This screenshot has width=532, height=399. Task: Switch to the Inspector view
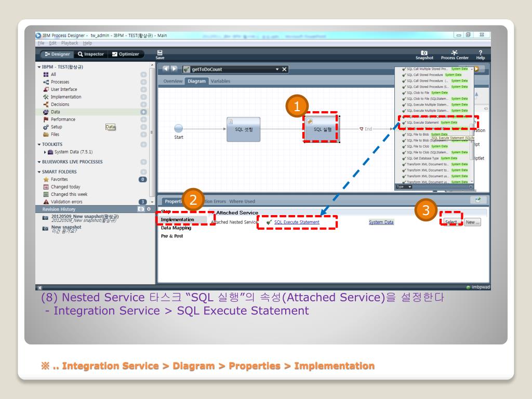(x=90, y=54)
